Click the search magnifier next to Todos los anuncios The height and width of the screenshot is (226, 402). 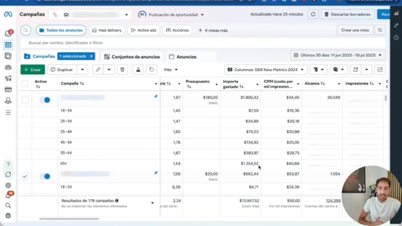point(26,30)
